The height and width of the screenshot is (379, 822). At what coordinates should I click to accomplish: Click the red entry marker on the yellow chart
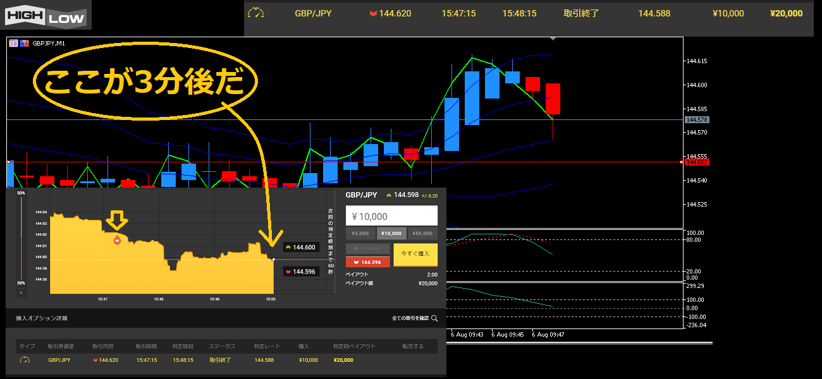tap(116, 240)
